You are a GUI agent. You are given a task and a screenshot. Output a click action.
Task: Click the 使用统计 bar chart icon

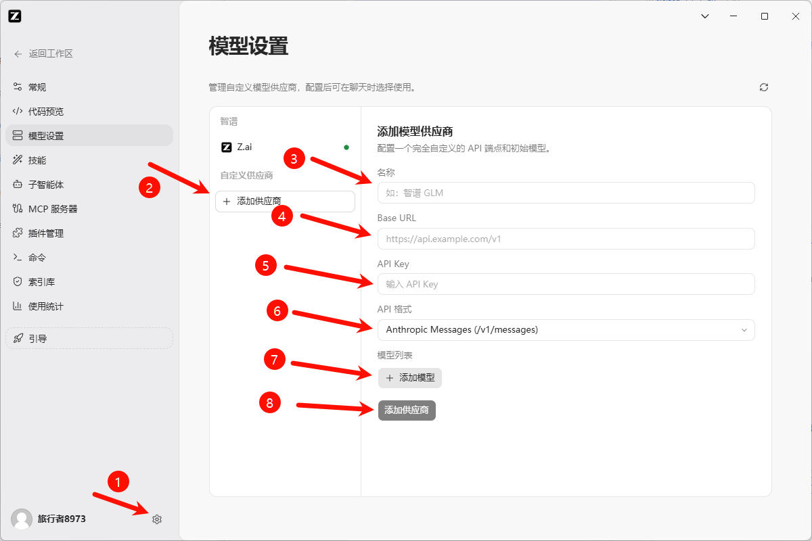pyautogui.click(x=18, y=306)
